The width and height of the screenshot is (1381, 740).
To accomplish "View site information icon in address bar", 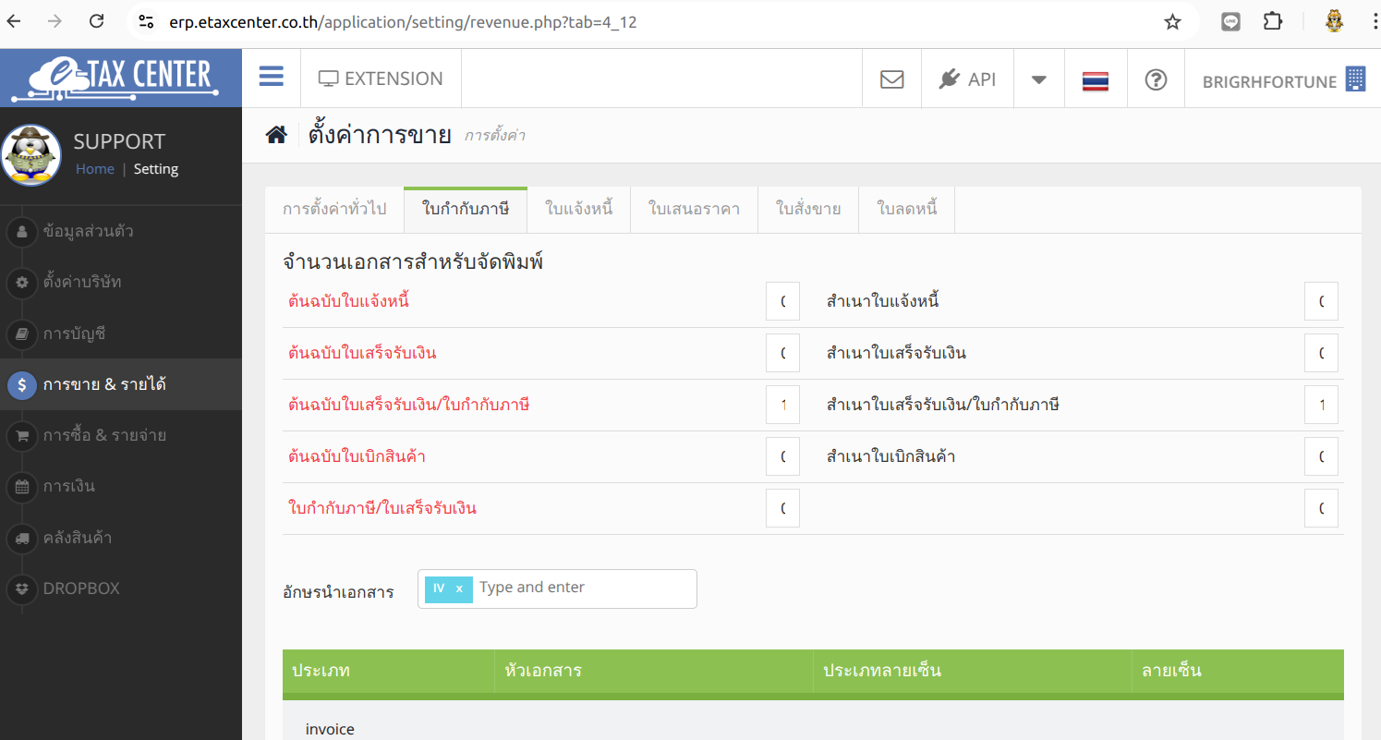I will point(145,22).
